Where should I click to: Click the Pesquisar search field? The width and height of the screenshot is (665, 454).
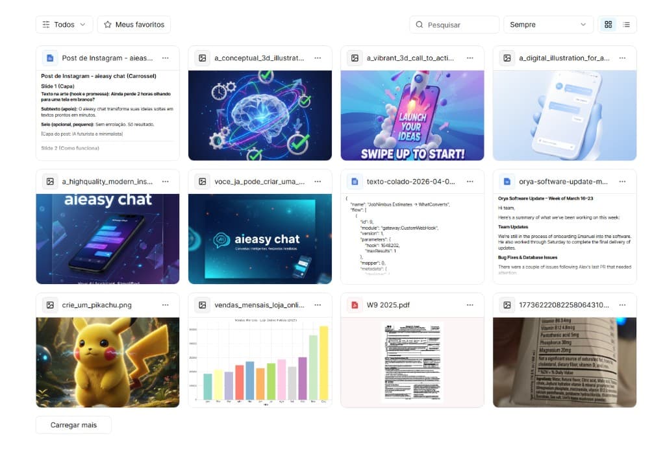coord(454,25)
